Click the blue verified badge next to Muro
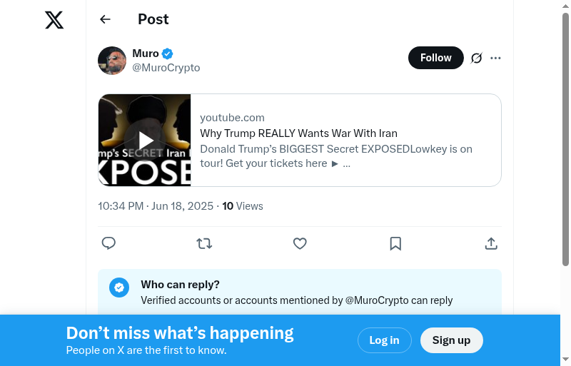 pyautogui.click(x=168, y=54)
